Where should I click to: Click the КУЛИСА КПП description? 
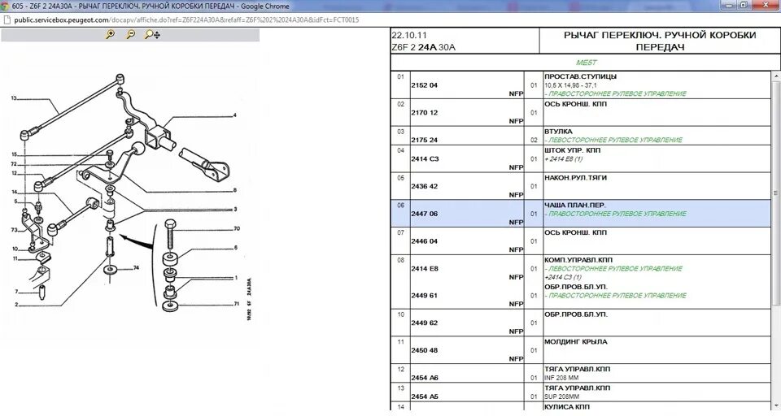click(567, 406)
